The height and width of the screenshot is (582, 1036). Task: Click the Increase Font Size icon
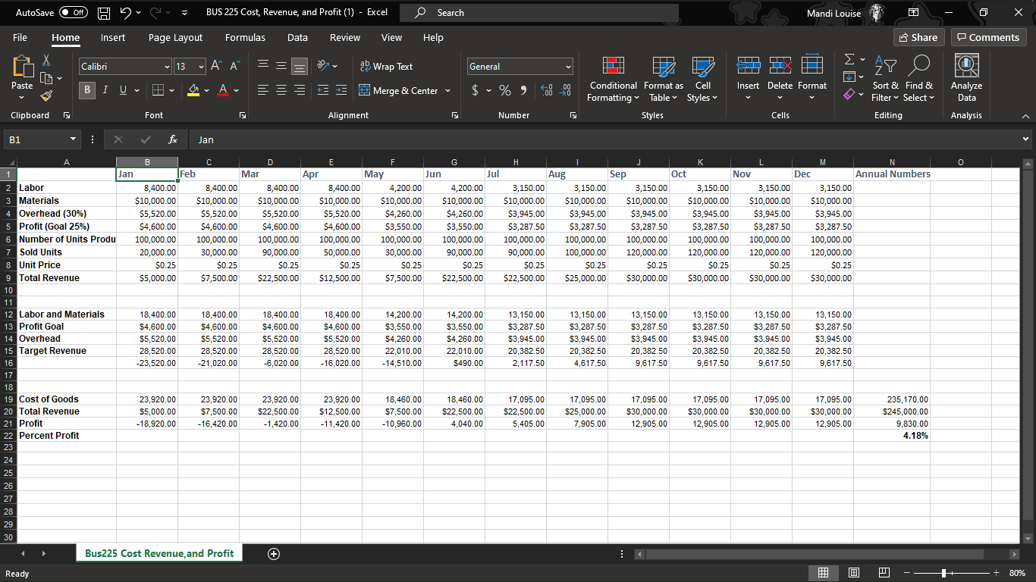pos(216,67)
